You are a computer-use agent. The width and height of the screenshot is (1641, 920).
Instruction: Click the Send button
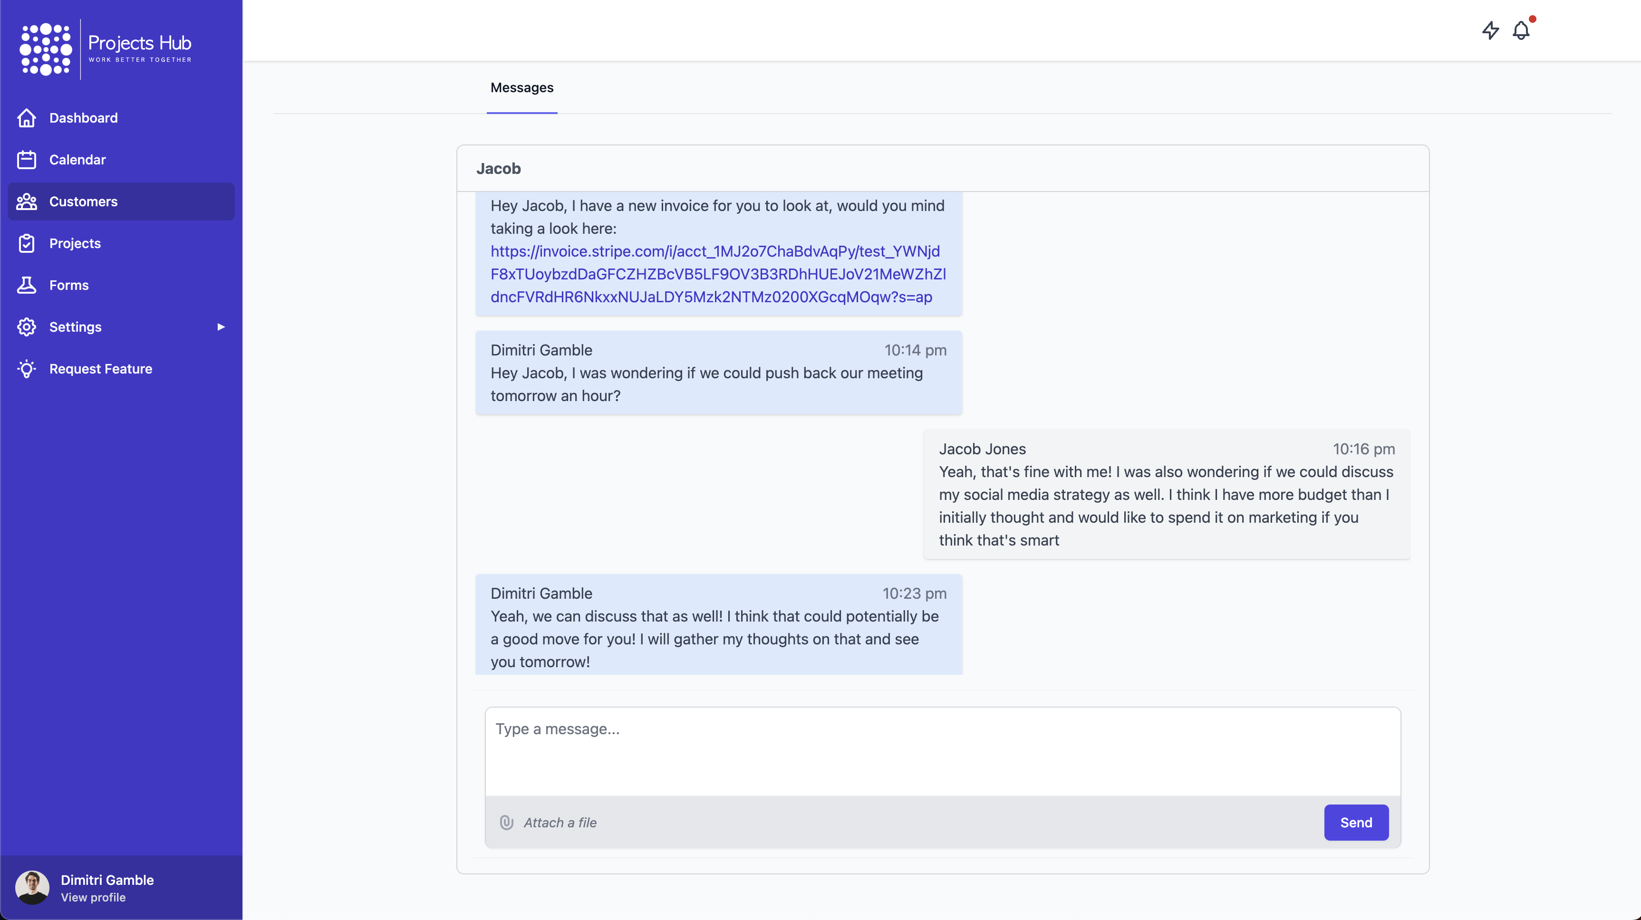point(1356,823)
